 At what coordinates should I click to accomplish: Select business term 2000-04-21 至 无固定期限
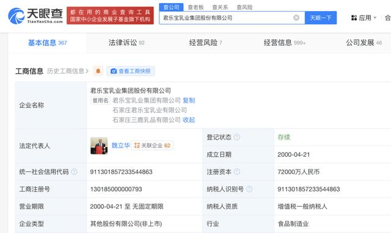(x=126, y=206)
